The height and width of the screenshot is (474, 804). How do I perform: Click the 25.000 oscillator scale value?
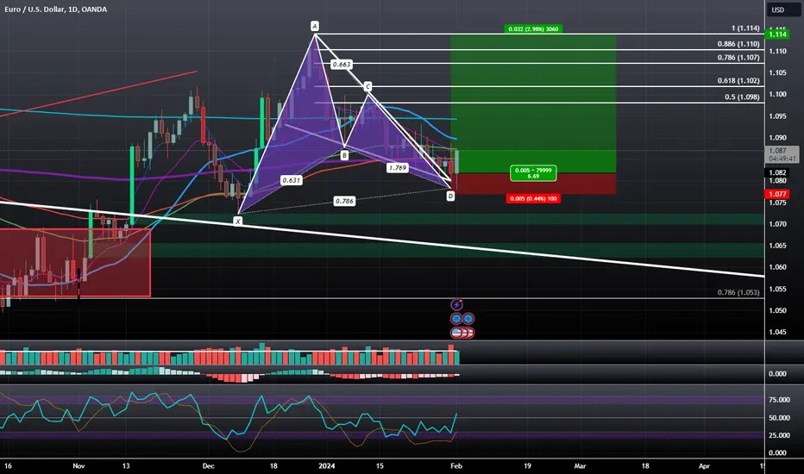coord(779,435)
